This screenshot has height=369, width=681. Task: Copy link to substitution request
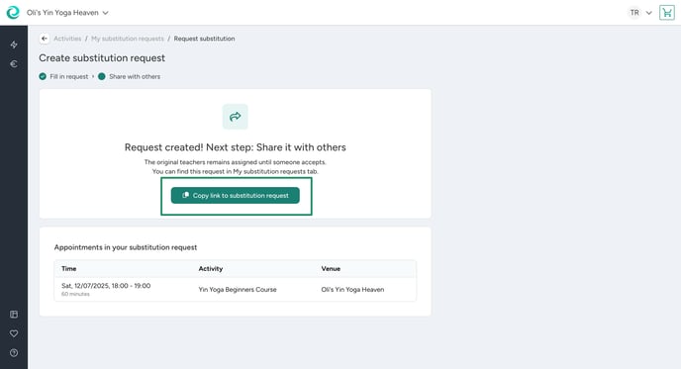click(236, 195)
